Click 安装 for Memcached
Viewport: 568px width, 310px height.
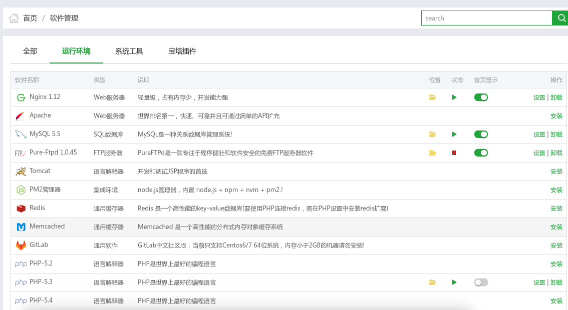pos(556,227)
